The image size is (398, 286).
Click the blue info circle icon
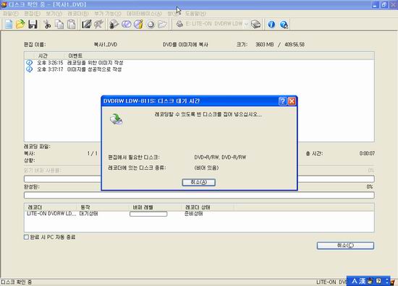[x=271, y=25]
